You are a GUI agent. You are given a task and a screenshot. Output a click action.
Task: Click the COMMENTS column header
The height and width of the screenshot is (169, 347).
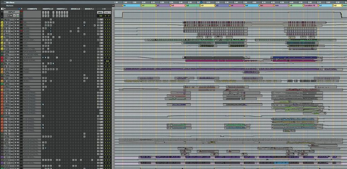point(32,9)
